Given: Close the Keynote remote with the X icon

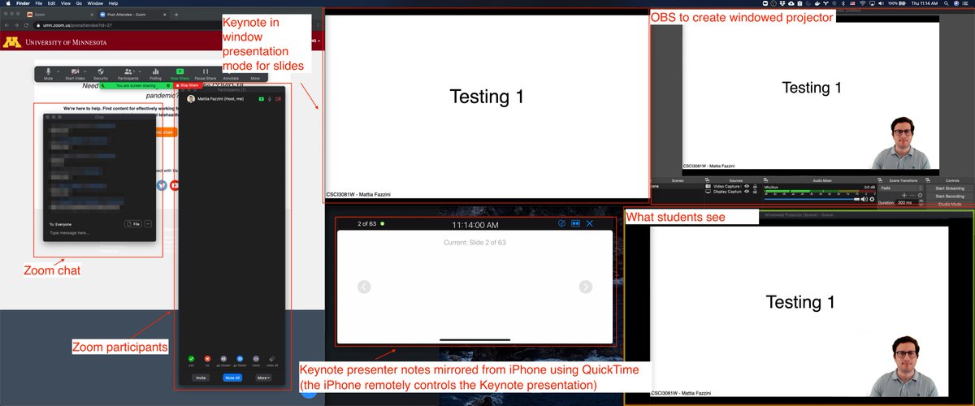Looking at the screenshot, I should 590,223.
